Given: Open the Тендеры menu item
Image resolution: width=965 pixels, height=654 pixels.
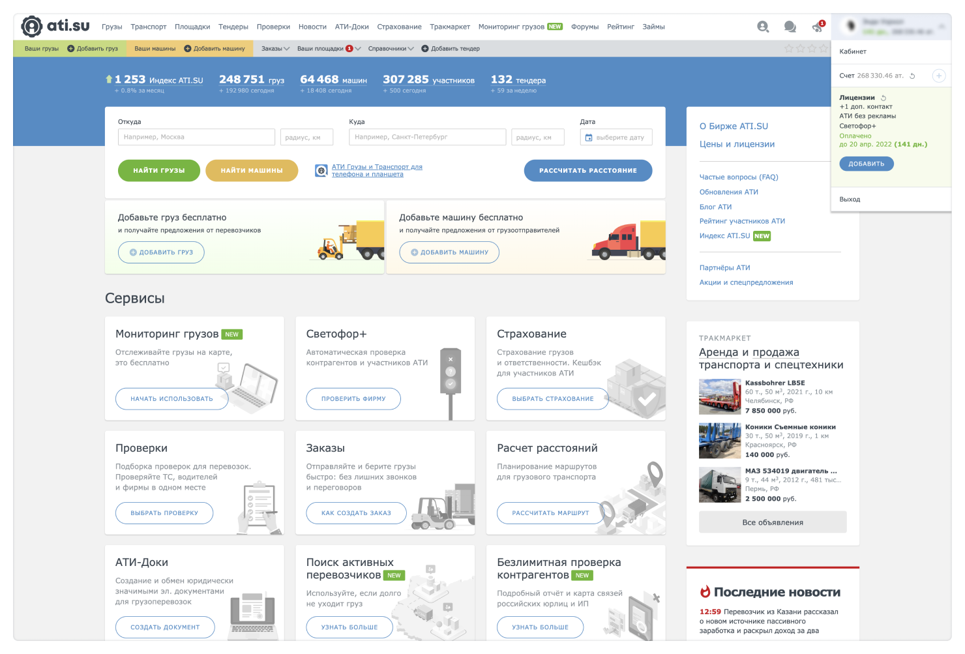Looking at the screenshot, I should tap(233, 27).
